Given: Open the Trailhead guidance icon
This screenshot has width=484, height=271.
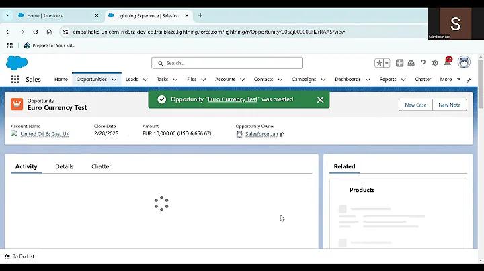Looking at the screenshot, I should pos(411,63).
